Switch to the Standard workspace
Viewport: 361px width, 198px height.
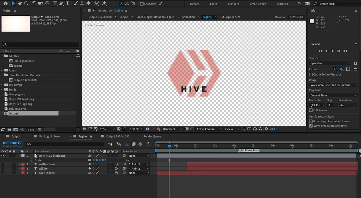click(x=234, y=4)
